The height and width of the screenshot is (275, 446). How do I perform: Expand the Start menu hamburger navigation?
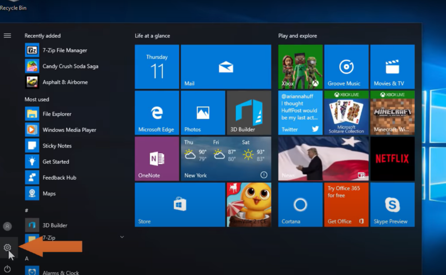coord(7,36)
